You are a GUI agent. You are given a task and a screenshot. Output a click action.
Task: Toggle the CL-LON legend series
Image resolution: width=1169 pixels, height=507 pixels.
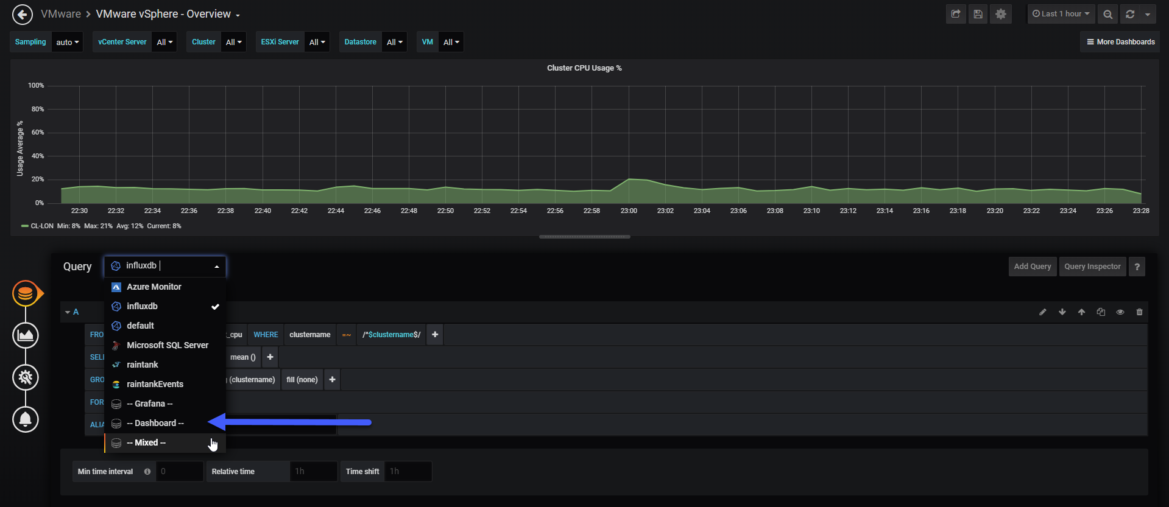(x=42, y=226)
